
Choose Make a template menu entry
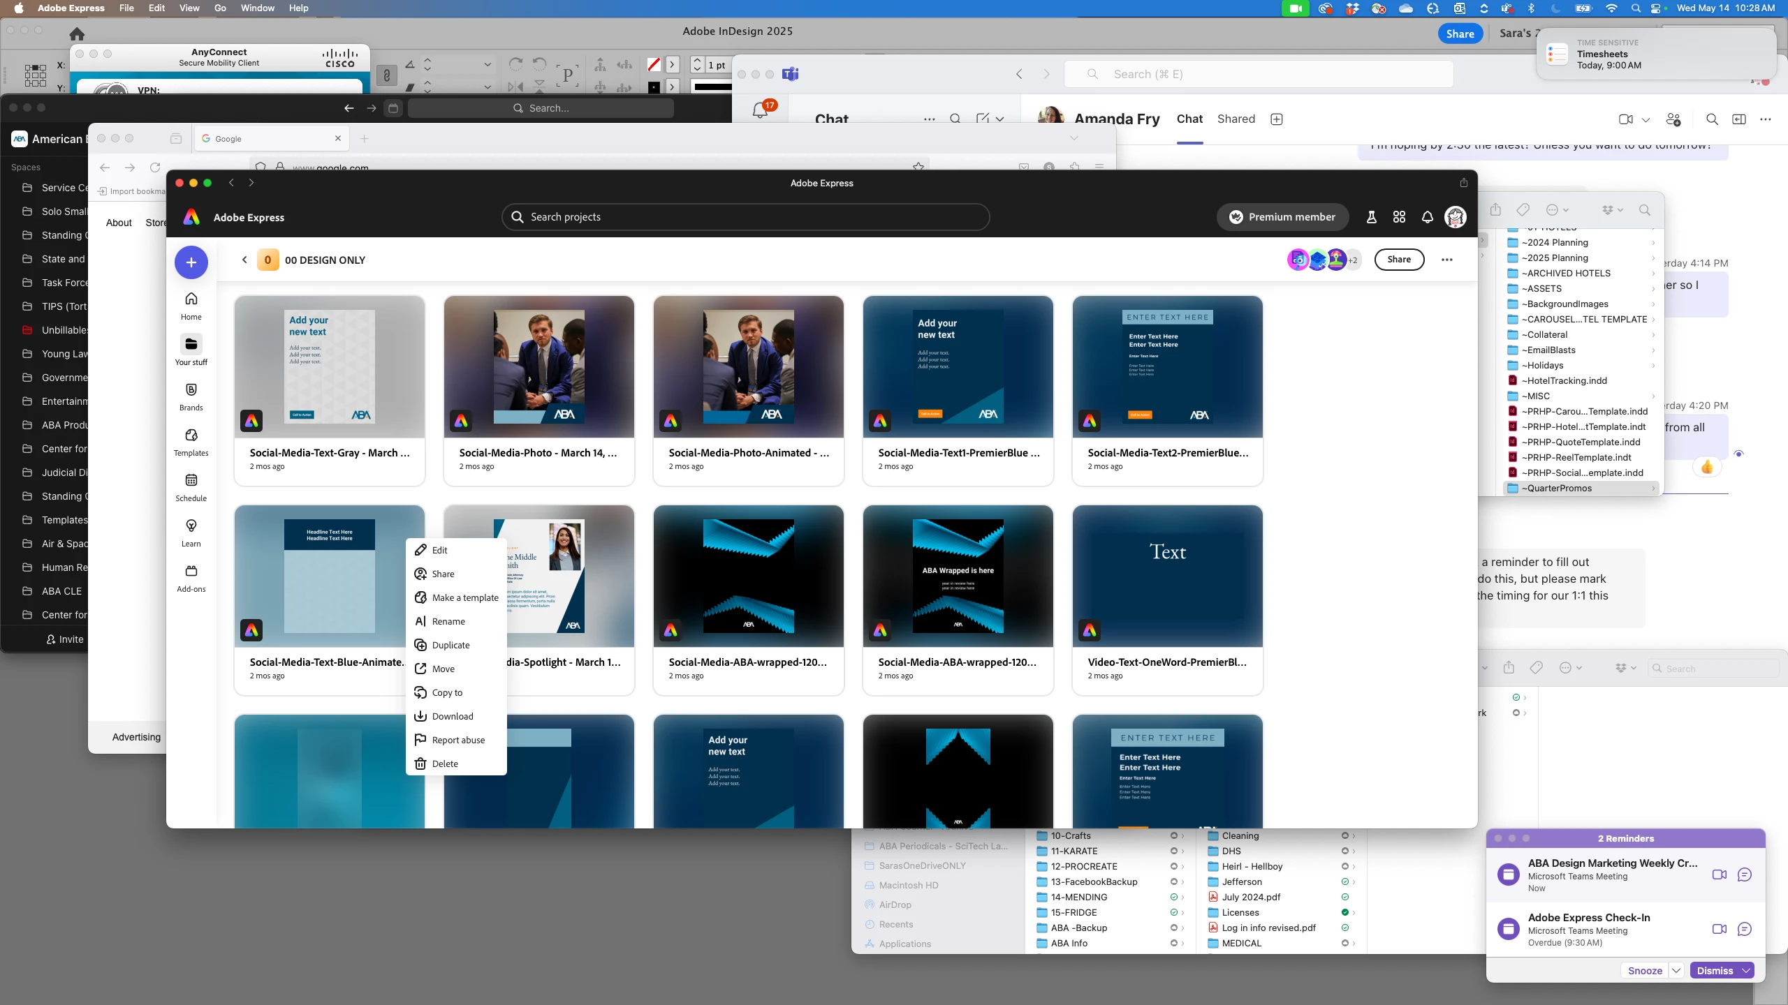click(464, 597)
